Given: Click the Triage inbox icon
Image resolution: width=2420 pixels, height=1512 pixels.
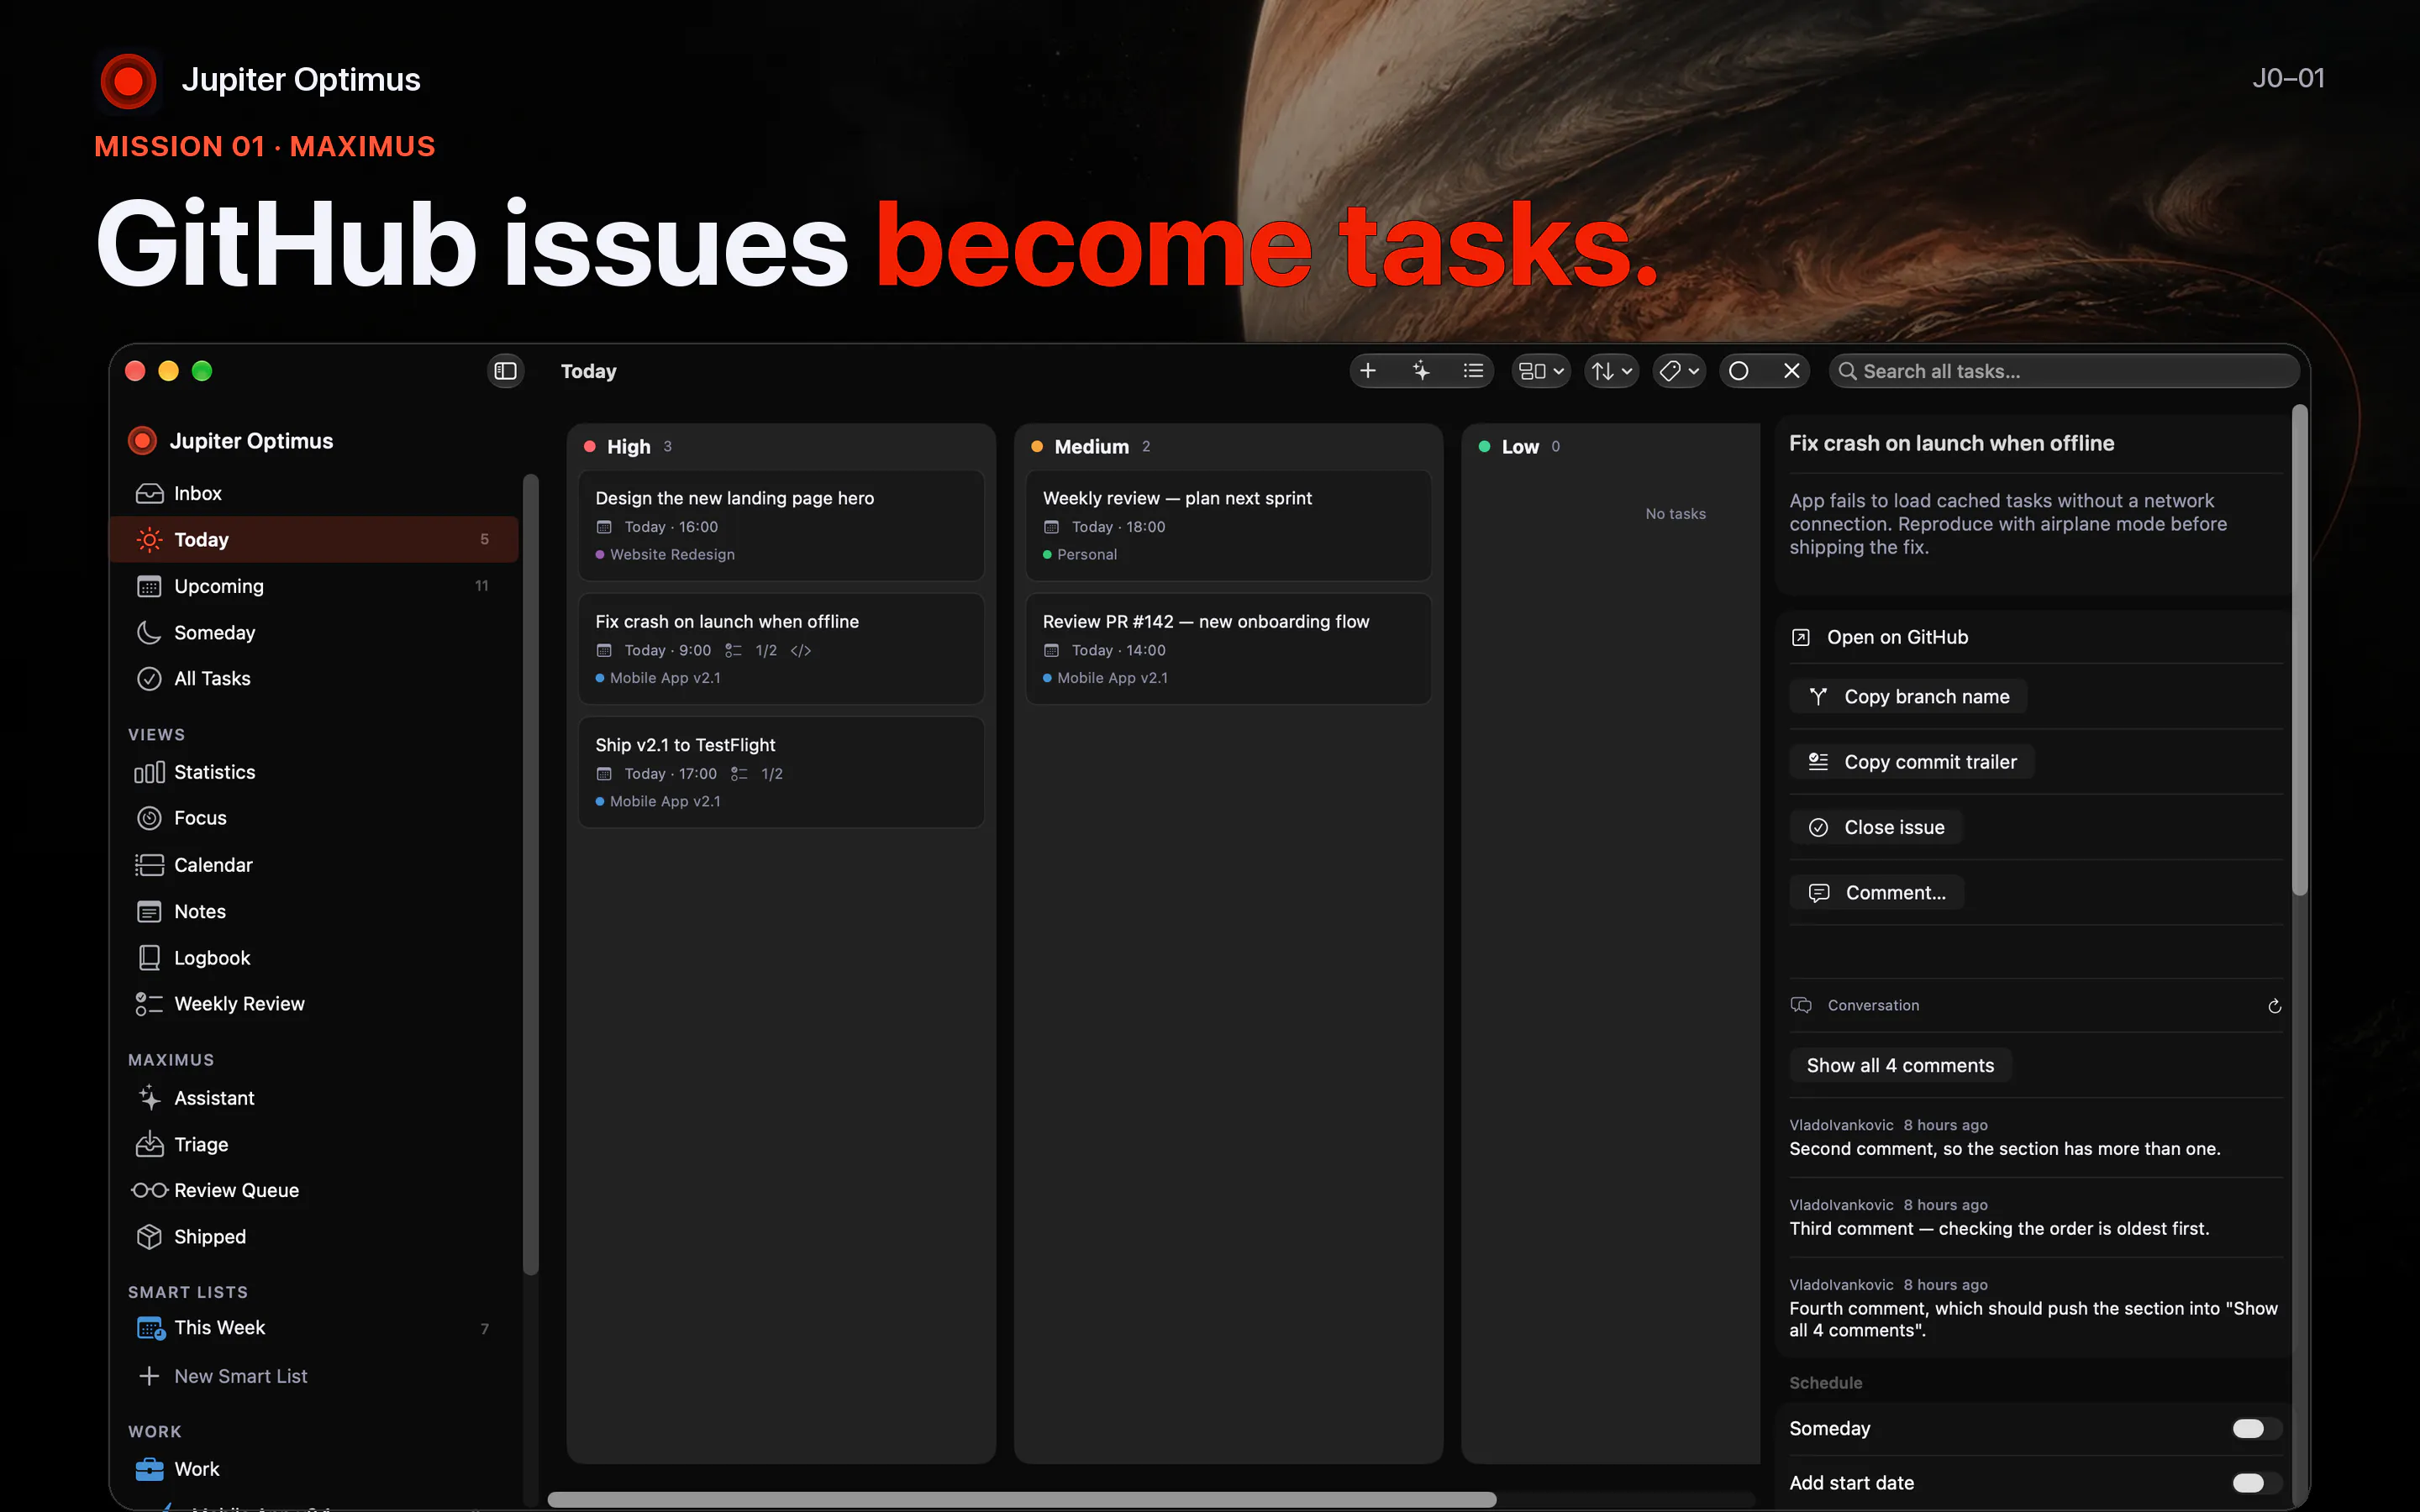Looking at the screenshot, I should pos(149,1144).
